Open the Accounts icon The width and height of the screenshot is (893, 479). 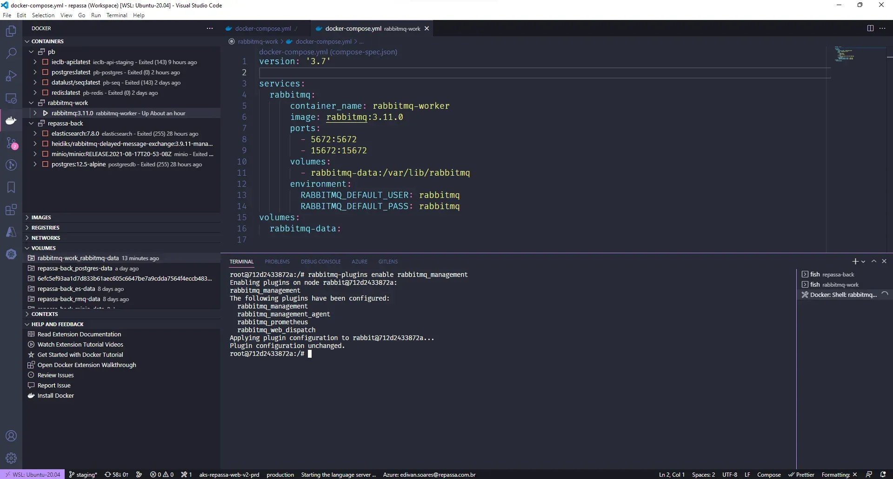(x=11, y=436)
